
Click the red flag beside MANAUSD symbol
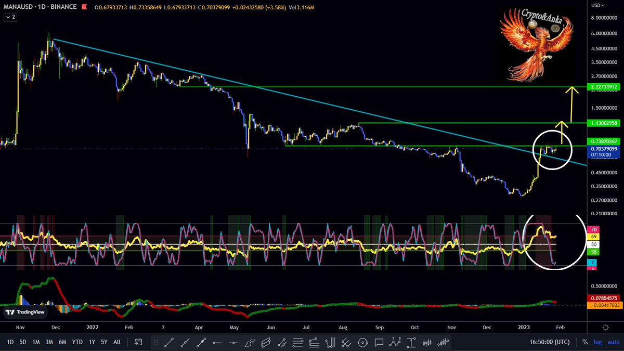(x=84, y=7)
